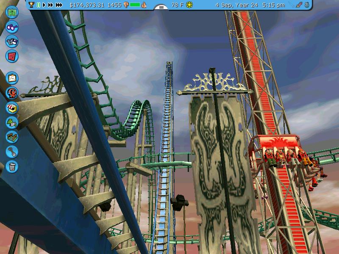Click the thumbs-down rating icon
339x254 pixels.
pyautogui.click(x=126, y=5)
